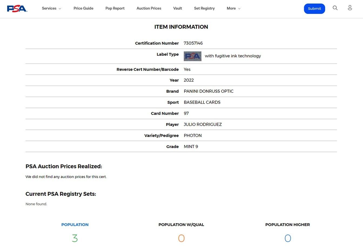Click the PSA logo in header

coord(17,9)
